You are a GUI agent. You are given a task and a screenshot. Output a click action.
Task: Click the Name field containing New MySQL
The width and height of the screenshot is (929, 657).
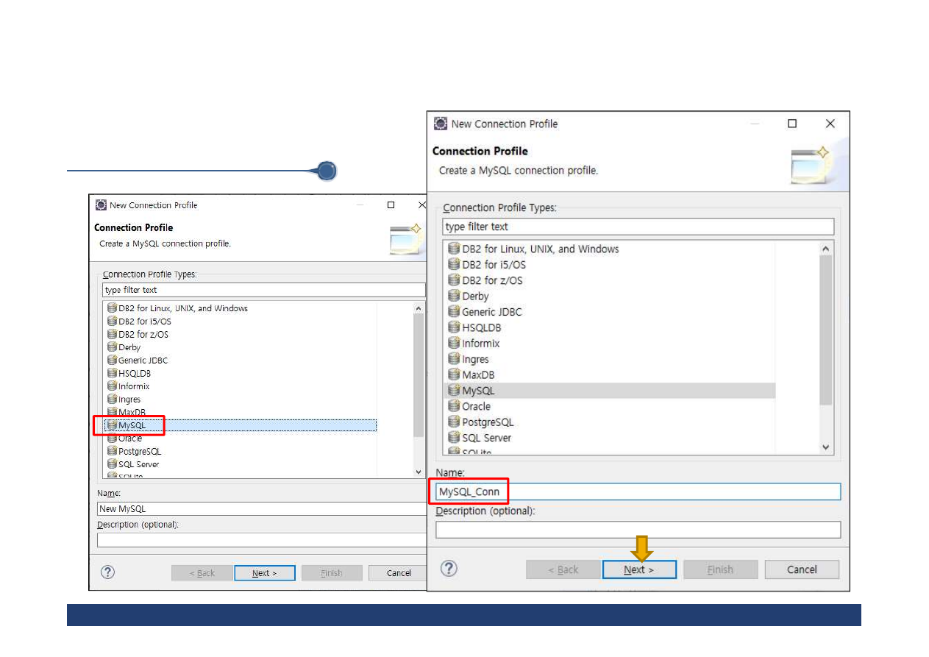261,509
